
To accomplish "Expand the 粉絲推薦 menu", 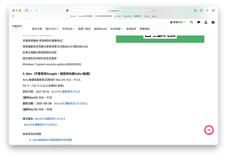I will [117, 29].
